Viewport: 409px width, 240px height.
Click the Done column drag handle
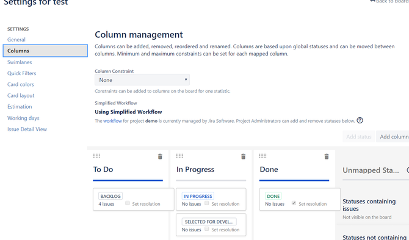(x=262, y=156)
